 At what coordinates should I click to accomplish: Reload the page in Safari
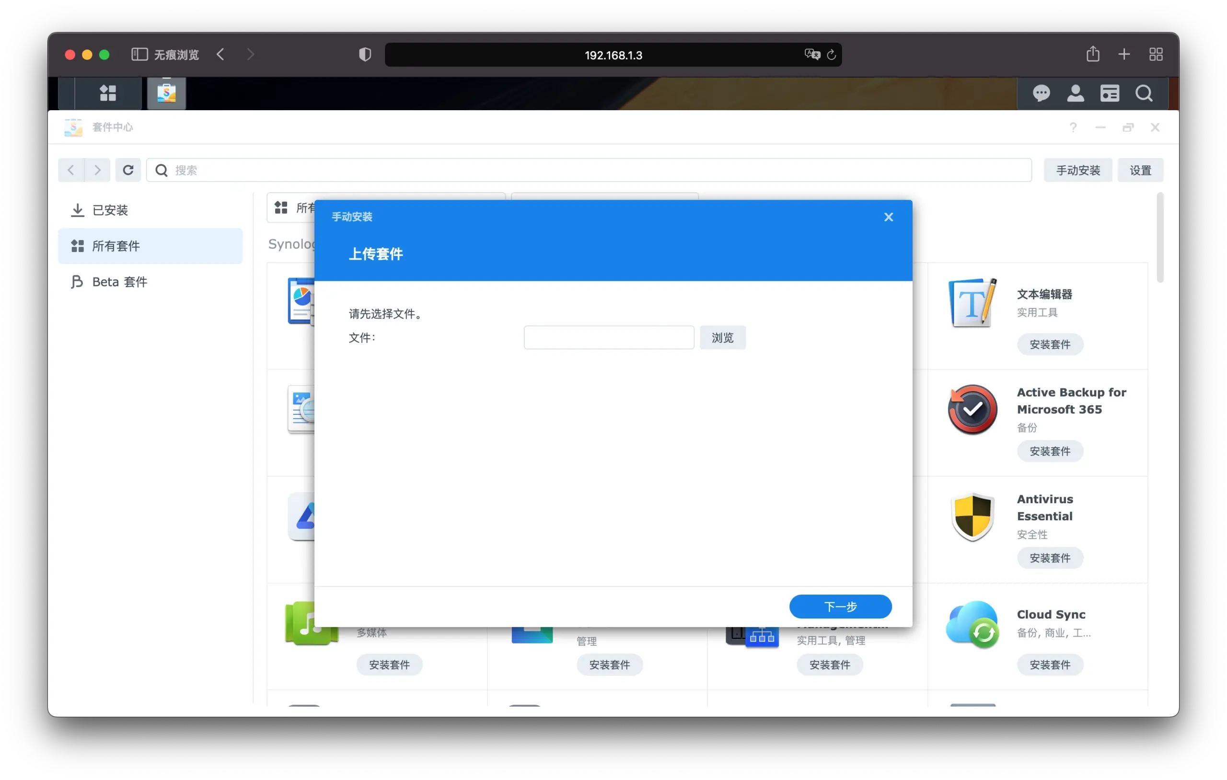pos(832,55)
